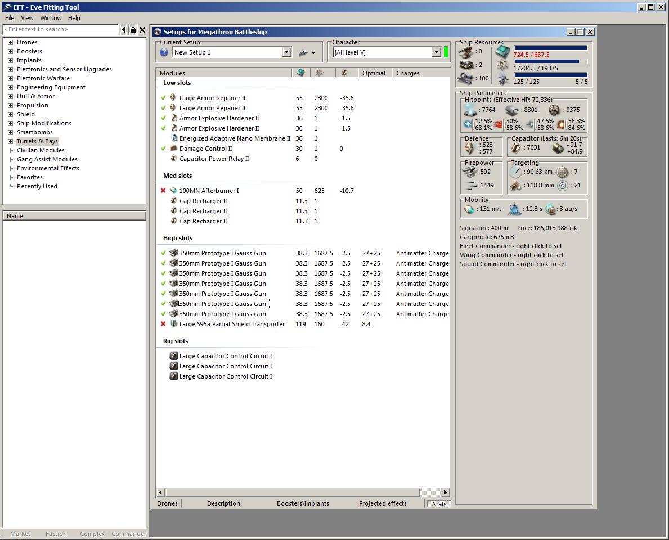Screen dimensions: 669x540
Task: Click the launcher hardpoints icon showing 2
Action: click(x=467, y=65)
